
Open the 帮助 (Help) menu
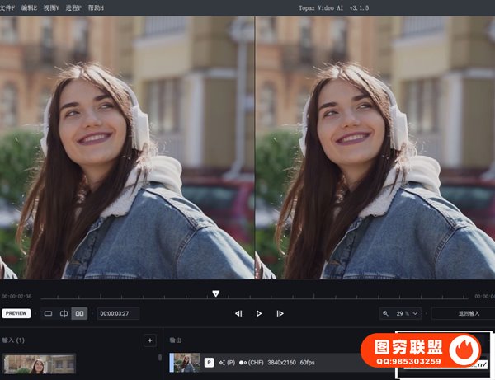tap(96, 7)
